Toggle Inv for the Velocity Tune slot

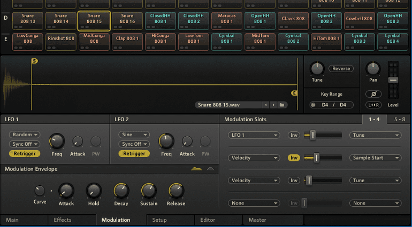[x=294, y=181]
